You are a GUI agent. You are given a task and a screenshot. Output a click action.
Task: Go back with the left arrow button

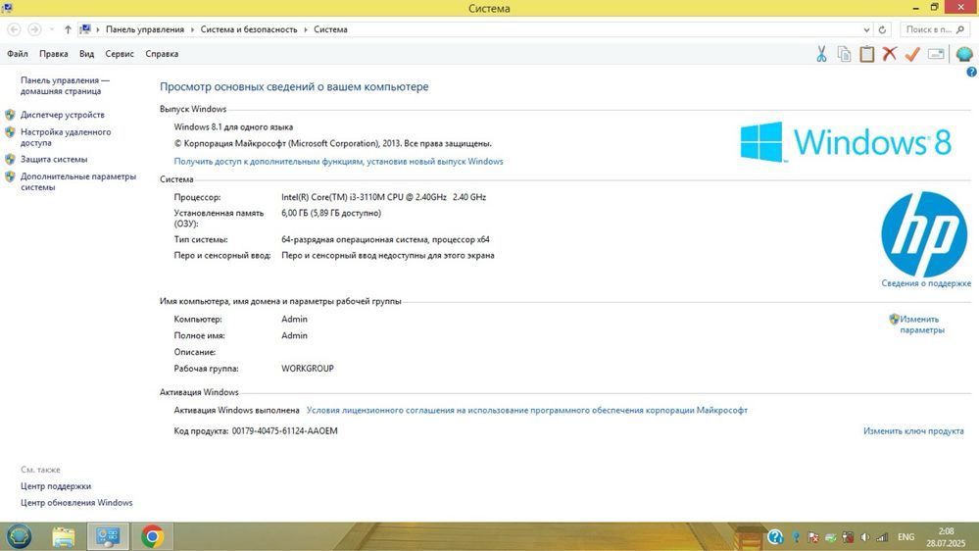(14, 29)
